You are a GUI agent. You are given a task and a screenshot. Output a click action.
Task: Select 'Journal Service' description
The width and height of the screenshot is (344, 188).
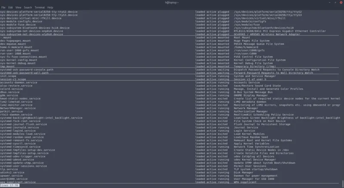[x=246, y=128]
